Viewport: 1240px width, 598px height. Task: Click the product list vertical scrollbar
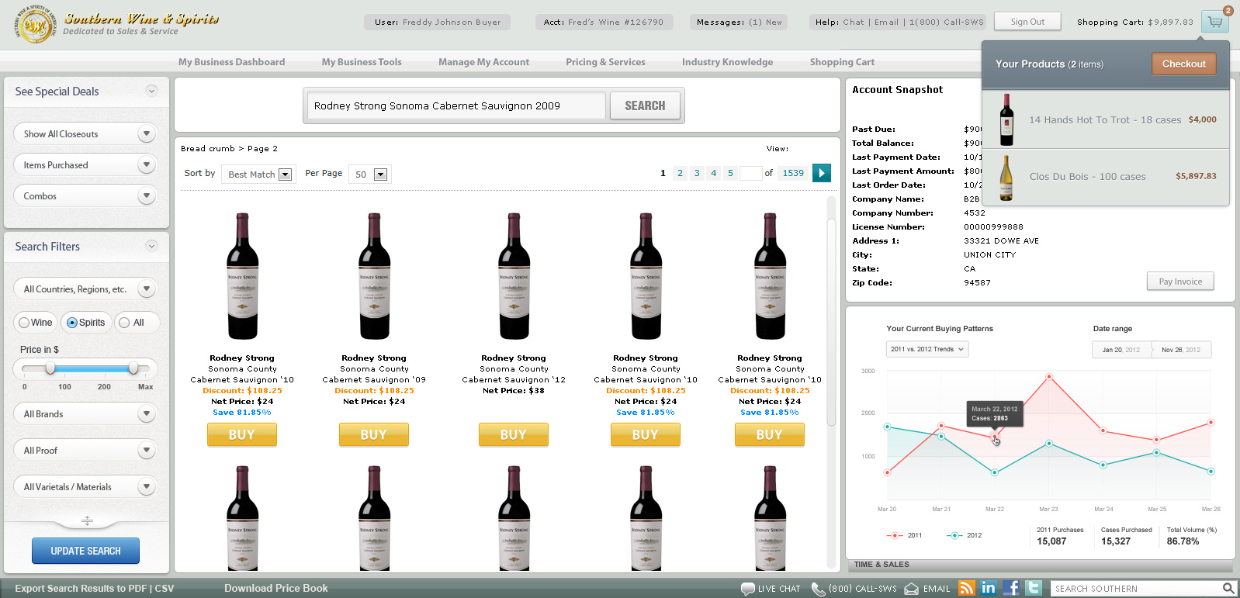pyautogui.click(x=831, y=322)
